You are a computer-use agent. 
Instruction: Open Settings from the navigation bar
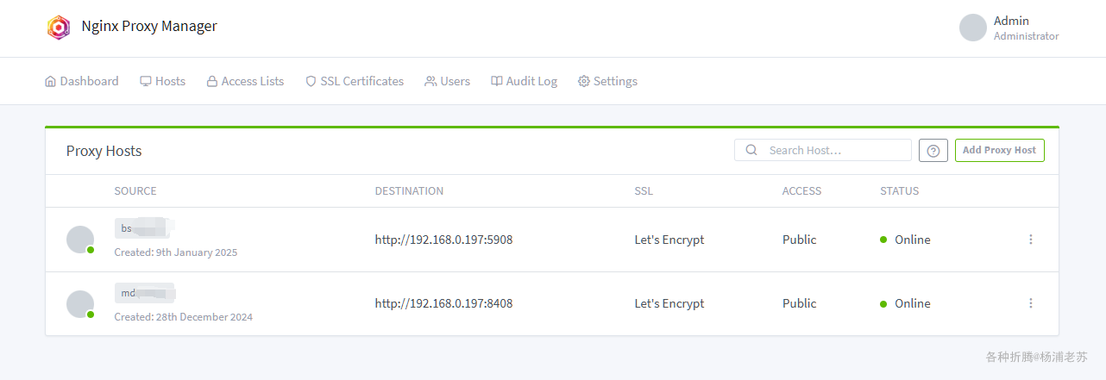pyautogui.click(x=607, y=81)
